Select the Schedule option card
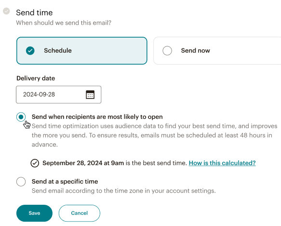281x226 pixels. tap(82, 51)
